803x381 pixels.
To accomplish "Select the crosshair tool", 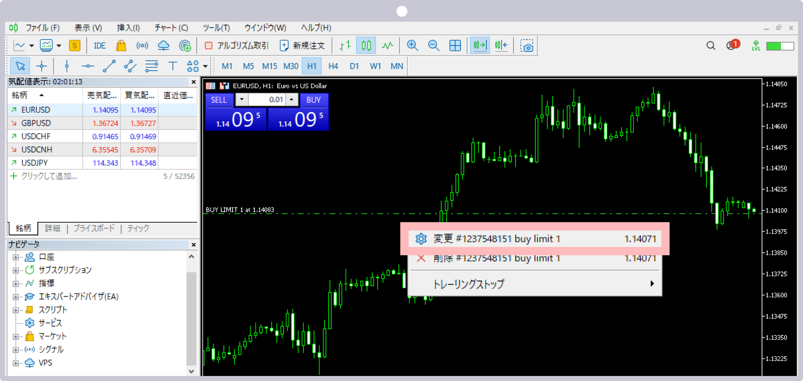I will 41,66.
